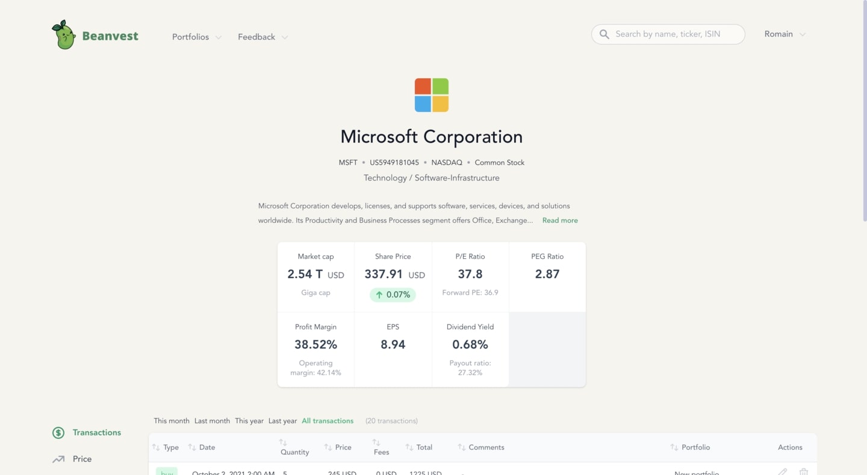Click the Actions column header
Image resolution: width=867 pixels, height=475 pixels.
coord(790,447)
